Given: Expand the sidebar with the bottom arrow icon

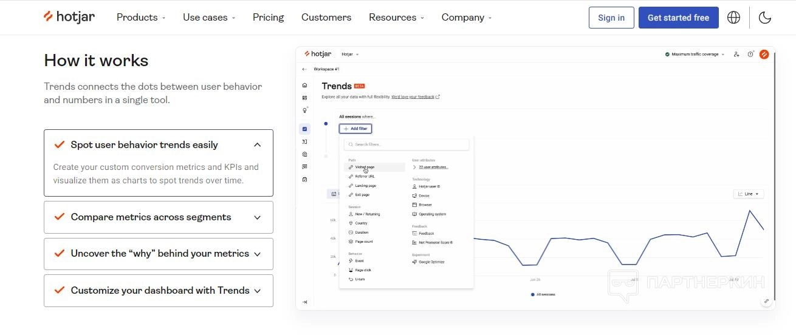Looking at the screenshot, I should tap(304, 302).
